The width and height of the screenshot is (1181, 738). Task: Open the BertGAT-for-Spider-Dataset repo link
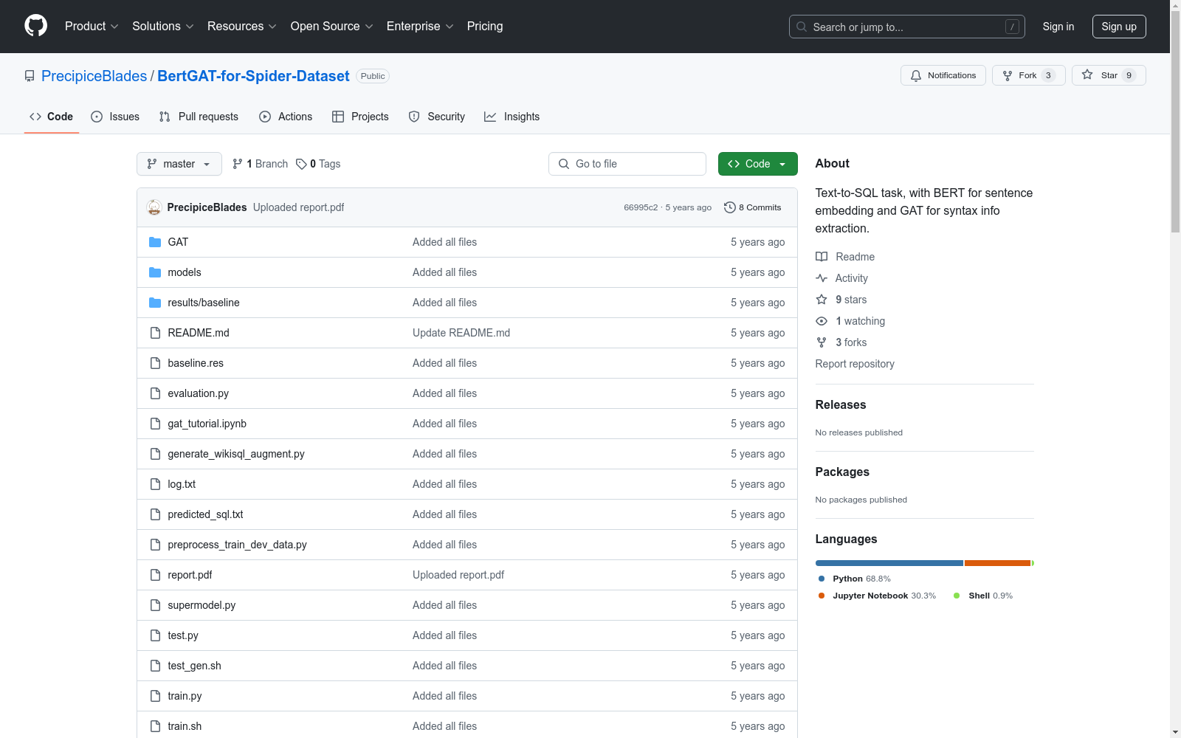click(253, 76)
